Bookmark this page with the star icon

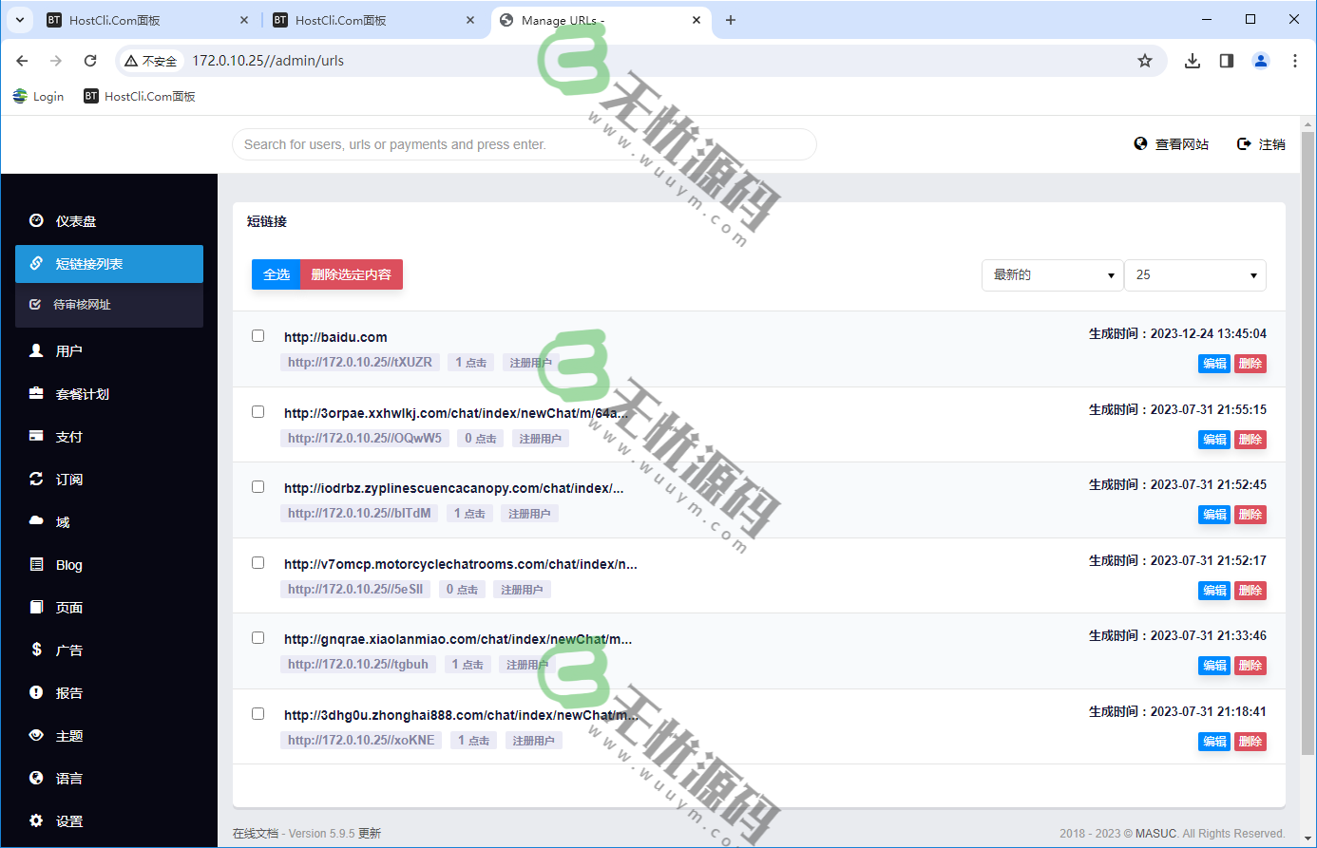pyautogui.click(x=1145, y=61)
